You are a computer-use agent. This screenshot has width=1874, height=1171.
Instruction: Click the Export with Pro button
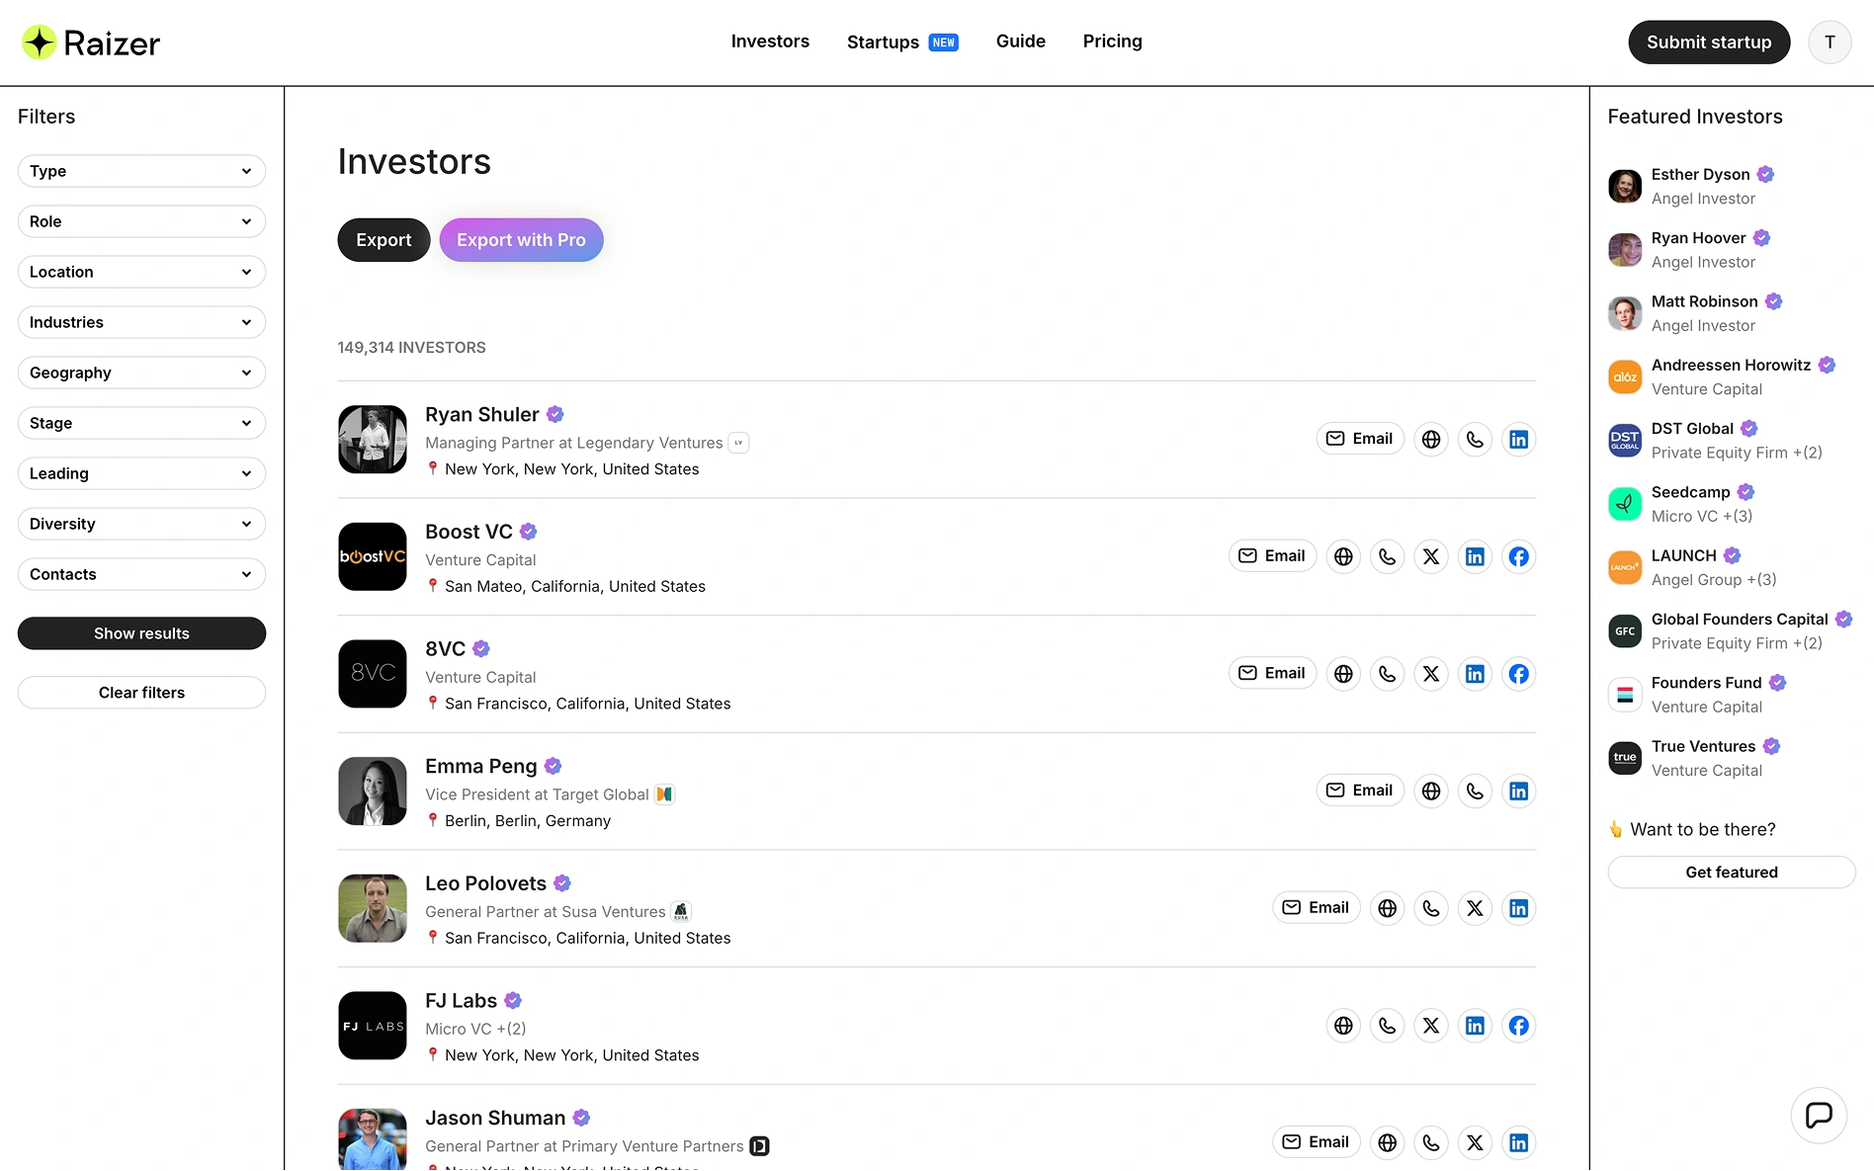tap(521, 240)
